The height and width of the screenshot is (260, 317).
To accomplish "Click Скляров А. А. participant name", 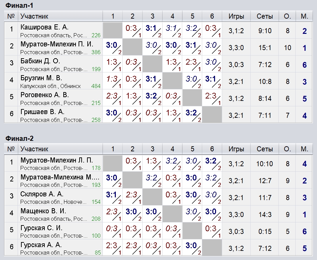I will click(42, 194).
